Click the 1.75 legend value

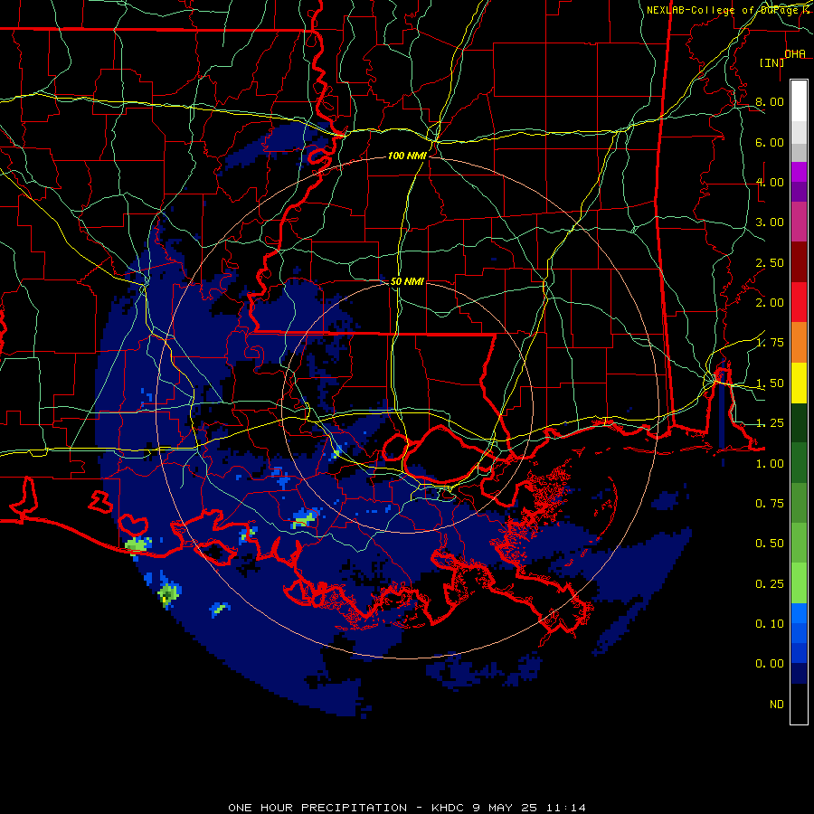[770, 343]
